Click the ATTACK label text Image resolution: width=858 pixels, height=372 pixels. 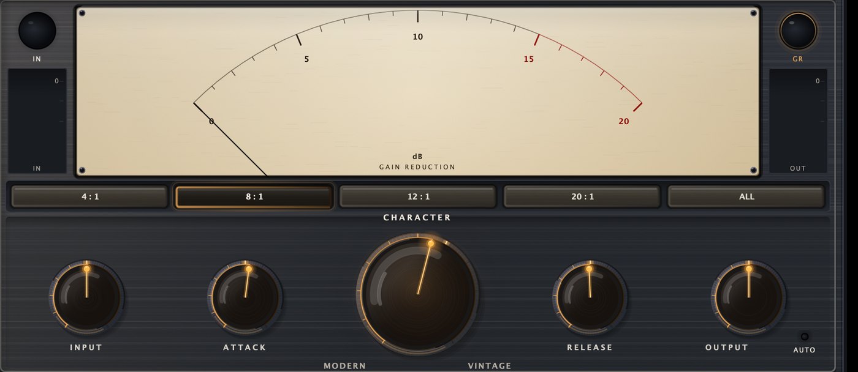245,347
